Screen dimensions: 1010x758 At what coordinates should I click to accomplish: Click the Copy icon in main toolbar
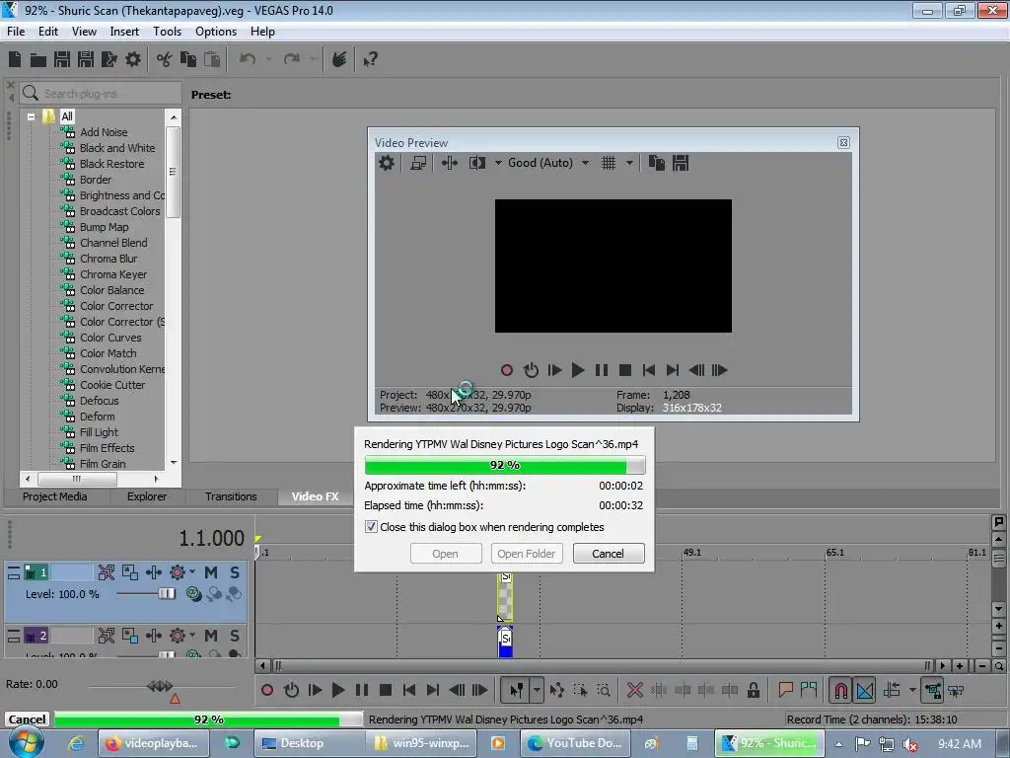[x=188, y=60]
